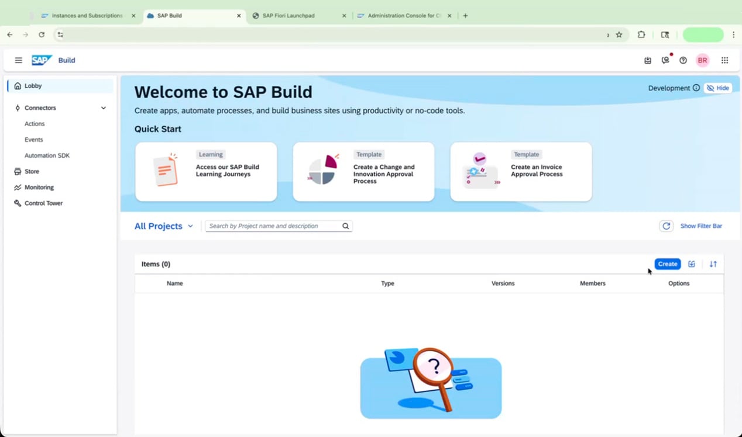Open Control Tower in the sidebar
This screenshot has height=437, width=742.
click(x=43, y=203)
